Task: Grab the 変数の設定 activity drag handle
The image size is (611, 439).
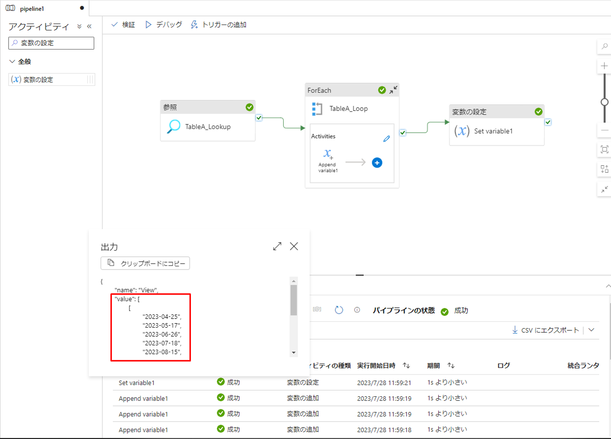Action: (x=90, y=80)
